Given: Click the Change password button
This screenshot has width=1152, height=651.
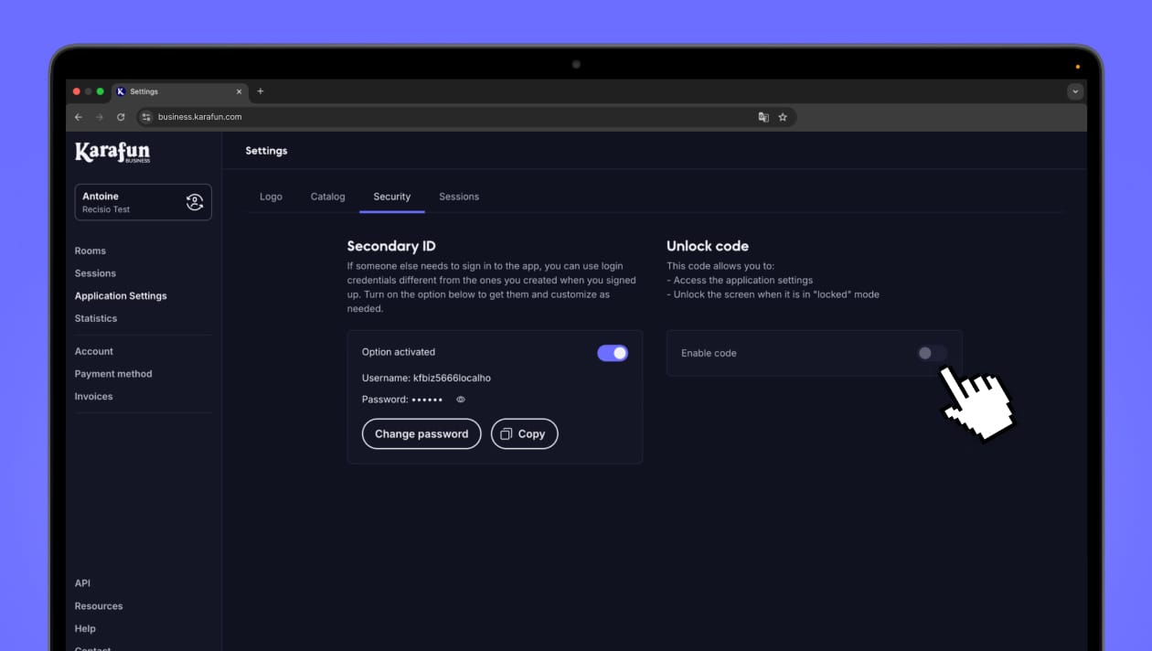Looking at the screenshot, I should 421,434.
